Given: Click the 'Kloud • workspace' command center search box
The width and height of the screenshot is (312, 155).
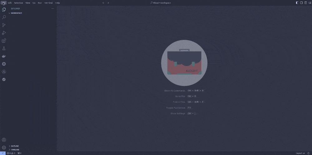Looking at the screenshot, I should tap(160, 3).
